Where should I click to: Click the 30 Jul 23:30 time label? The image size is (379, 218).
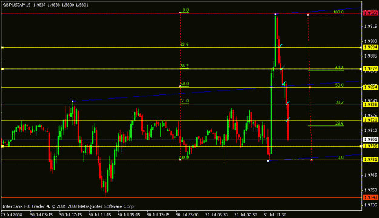[x=187, y=214]
